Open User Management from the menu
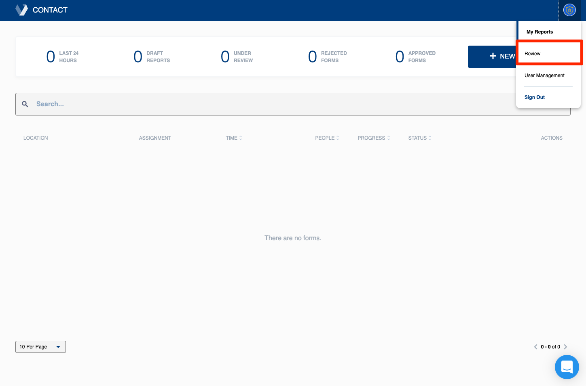Screen dimensions: 586x386 (544, 76)
